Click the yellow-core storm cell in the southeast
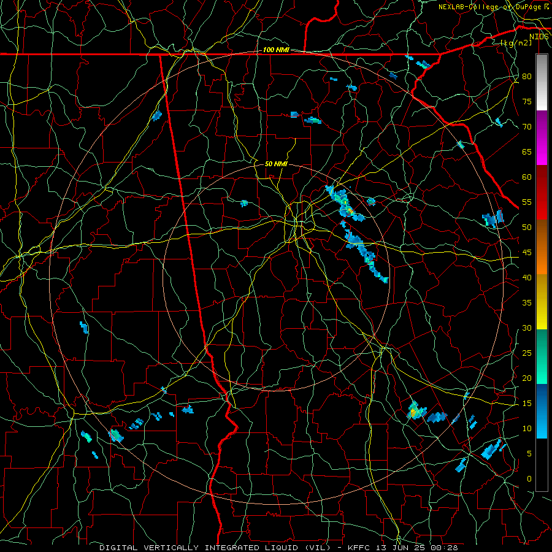The image size is (552, 552). [415, 411]
